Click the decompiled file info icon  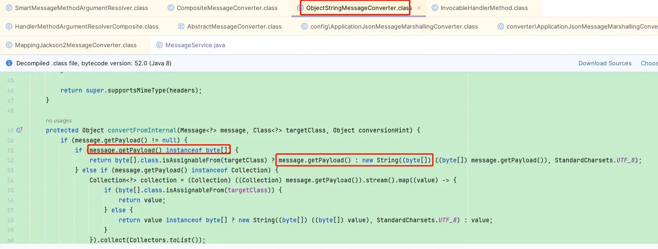[9, 63]
